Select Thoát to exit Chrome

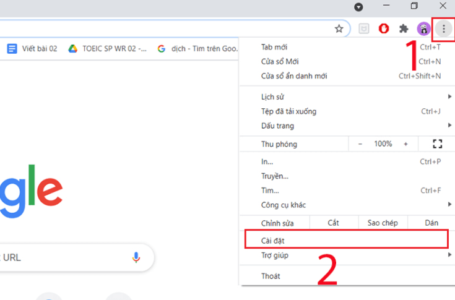point(347,276)
